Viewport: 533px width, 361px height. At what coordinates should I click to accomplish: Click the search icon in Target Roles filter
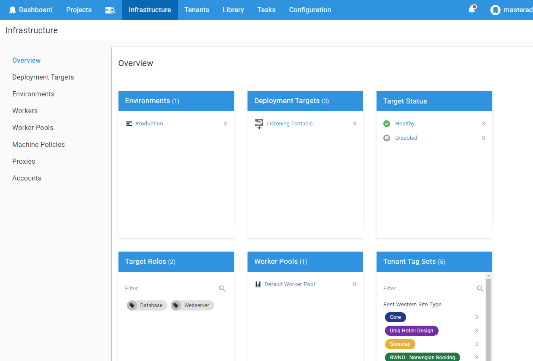tap(222, 289)
